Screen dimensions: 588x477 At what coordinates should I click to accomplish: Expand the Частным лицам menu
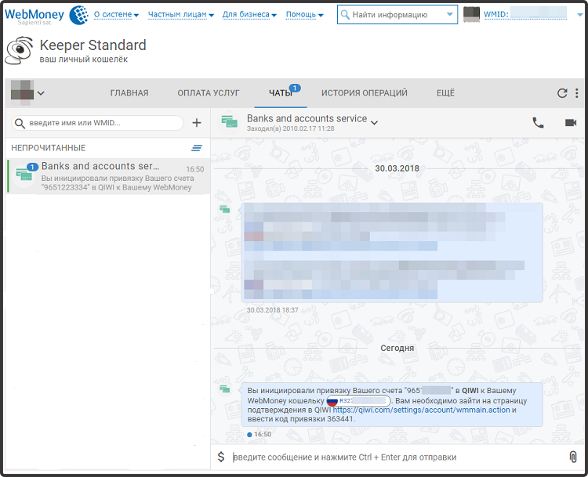tap(181, 15)
